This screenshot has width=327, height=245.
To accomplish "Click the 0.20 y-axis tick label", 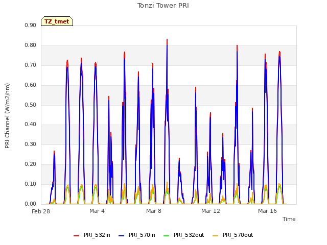I will point(31,164).
